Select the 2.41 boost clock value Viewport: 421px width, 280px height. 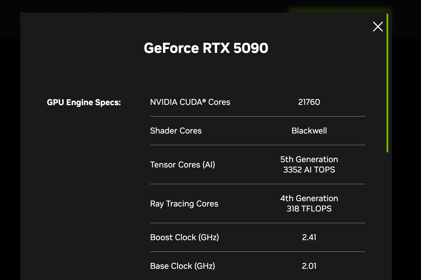coord(309,237)
